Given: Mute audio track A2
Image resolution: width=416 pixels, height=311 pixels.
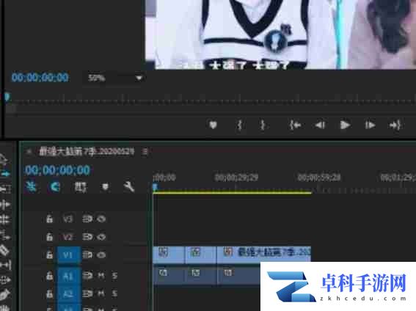Looking at the screenshot, I should point(101,294).
